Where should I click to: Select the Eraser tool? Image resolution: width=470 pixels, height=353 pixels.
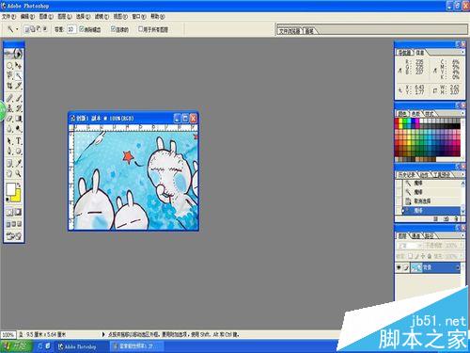point(9,119)
